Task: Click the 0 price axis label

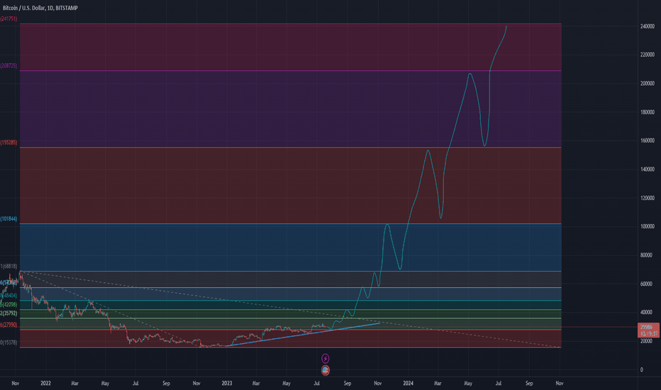Action: 642,369
